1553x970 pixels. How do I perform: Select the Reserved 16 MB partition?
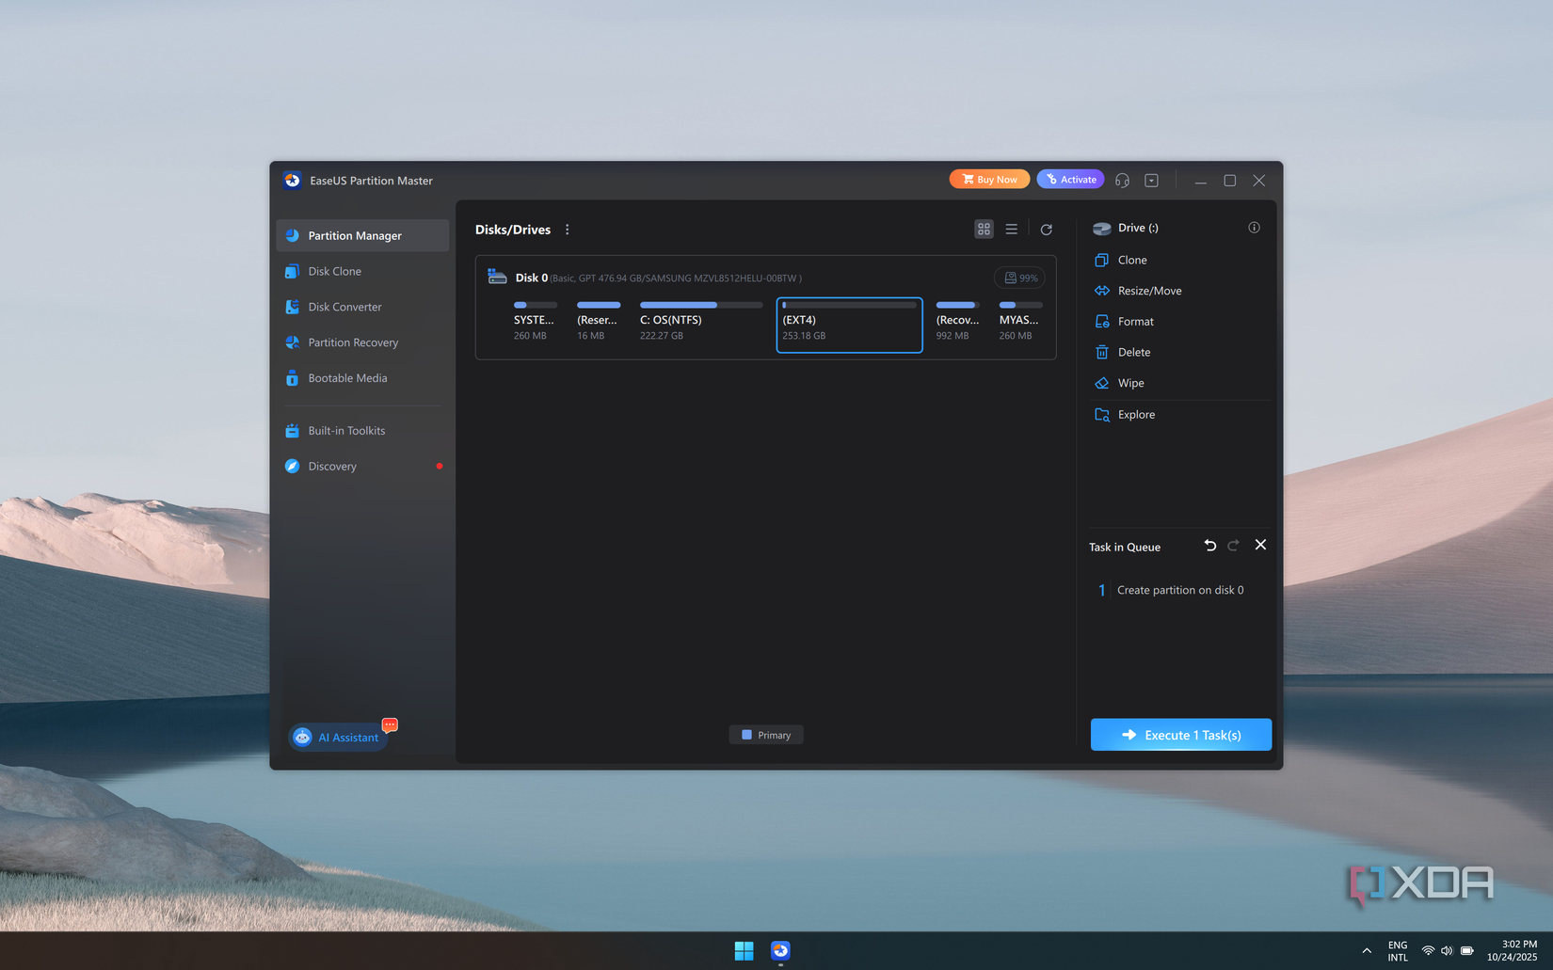[x=598, y=322]
